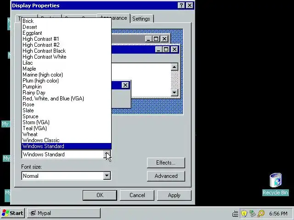Select the Recycle Bin desktop icon
This screenshot has height=220, width=294.
(276, 184)
